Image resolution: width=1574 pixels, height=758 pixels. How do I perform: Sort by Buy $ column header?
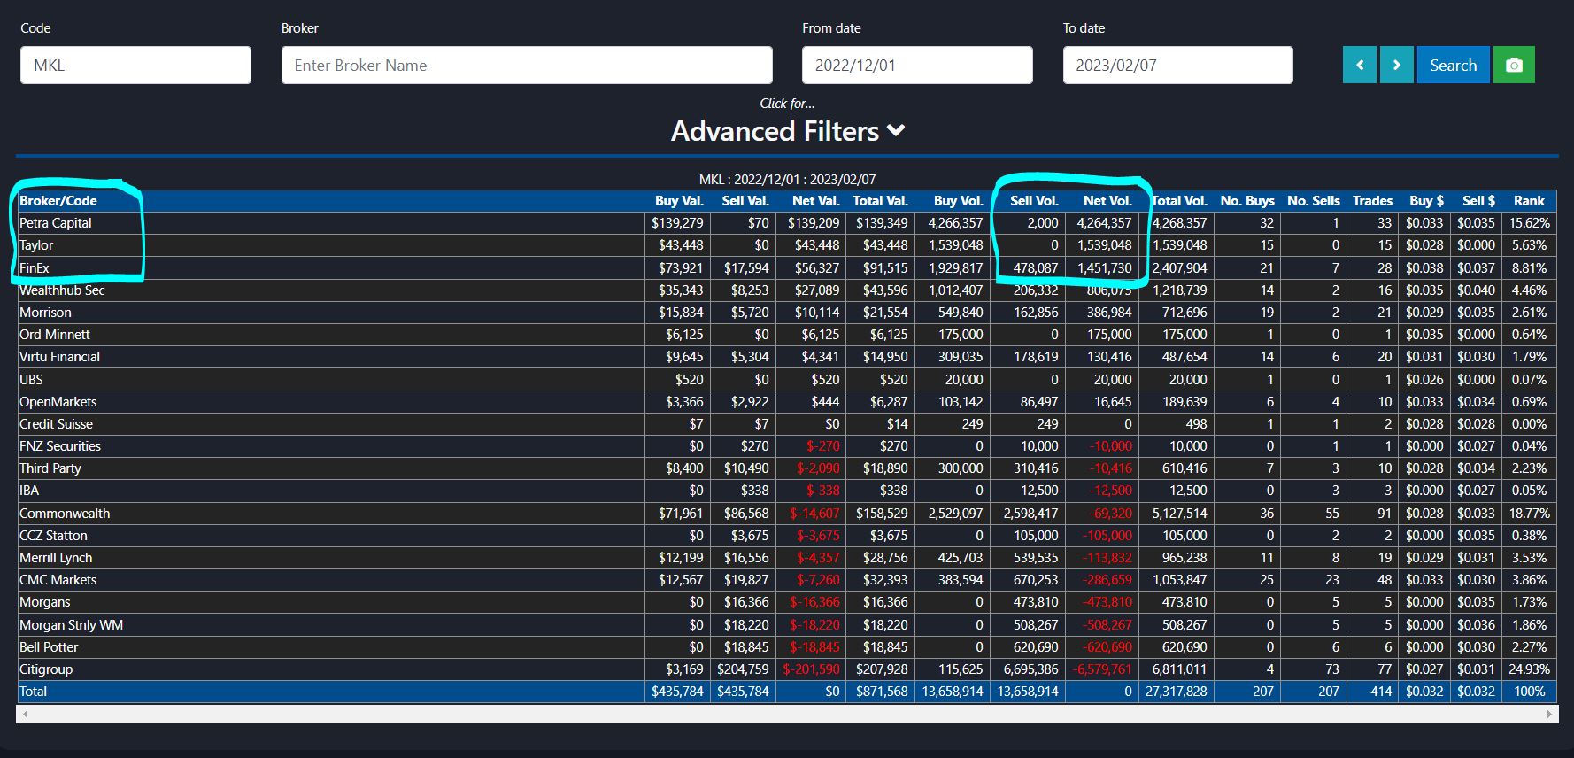point(1426,201)
